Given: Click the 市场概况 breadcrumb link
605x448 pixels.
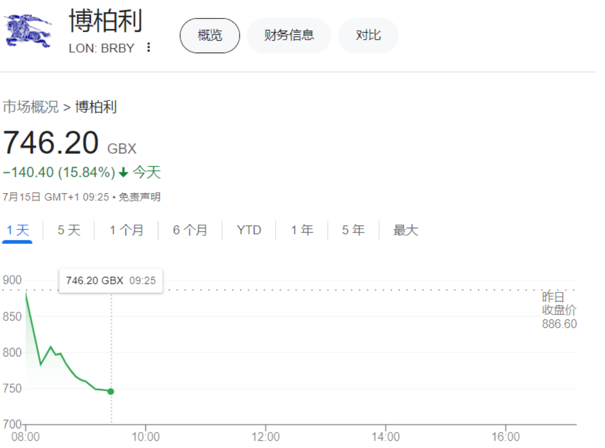Looking at the screenshot, I should point(30,107).
